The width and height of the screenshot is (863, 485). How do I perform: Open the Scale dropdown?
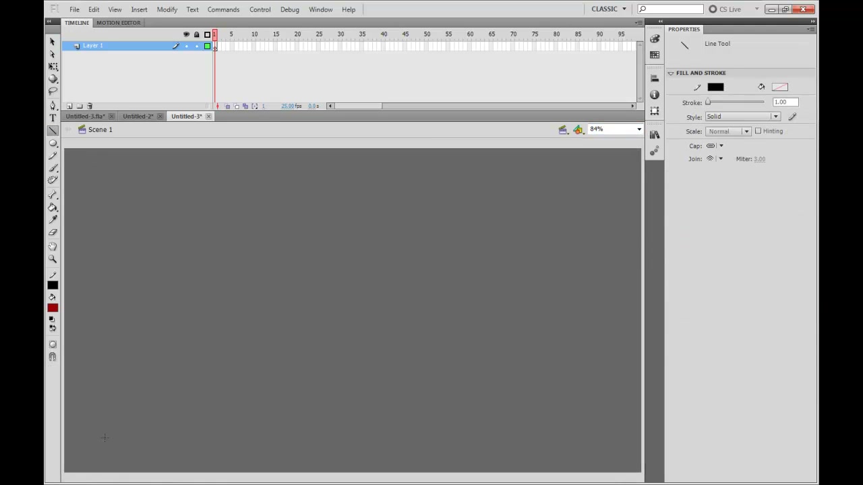[x=728, y=131]
